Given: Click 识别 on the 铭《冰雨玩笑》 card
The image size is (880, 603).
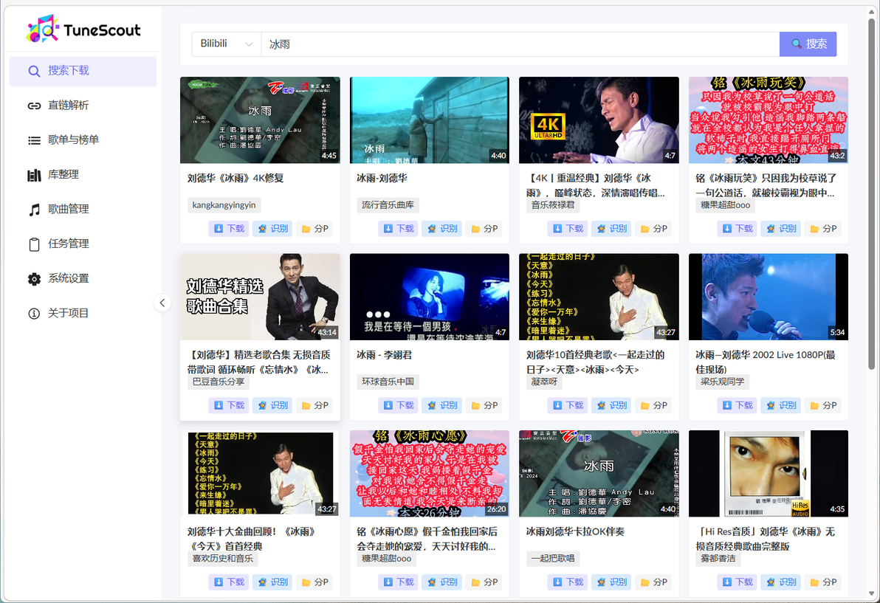Looking at the screenshot, I should [x=780, y=228].
